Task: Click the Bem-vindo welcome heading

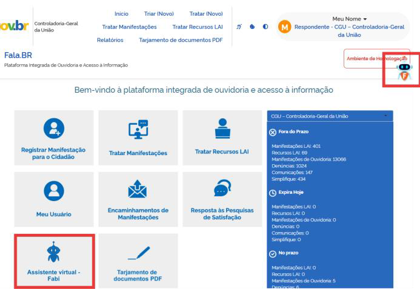Action: tap(204, 90)
